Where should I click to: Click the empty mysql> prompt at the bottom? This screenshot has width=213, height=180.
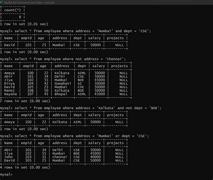[6, 175]
